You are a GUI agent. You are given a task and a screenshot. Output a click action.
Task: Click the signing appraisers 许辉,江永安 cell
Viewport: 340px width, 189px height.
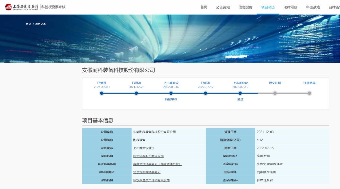click(292, 180)
